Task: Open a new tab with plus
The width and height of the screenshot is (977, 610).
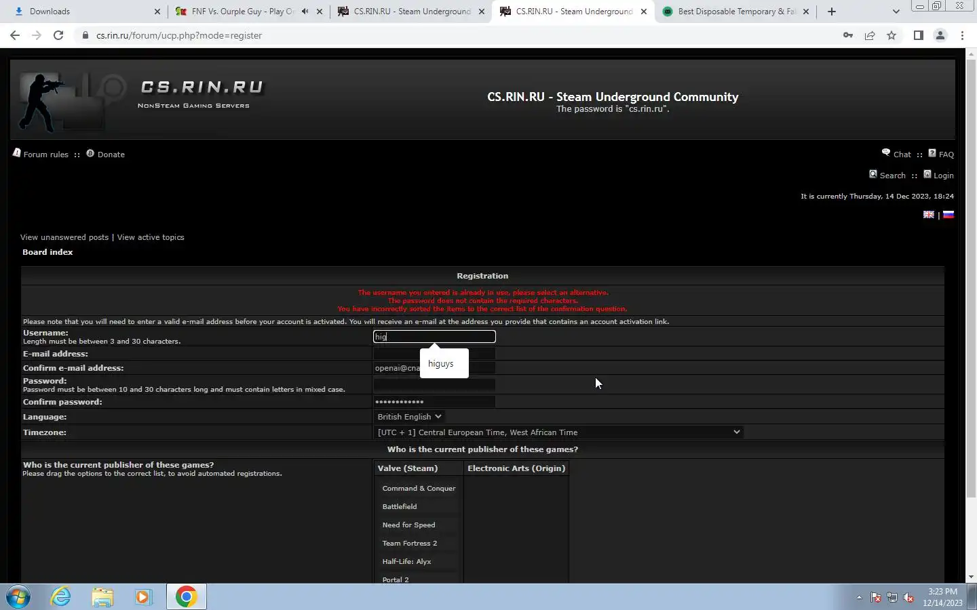Action: pos(832,12)
